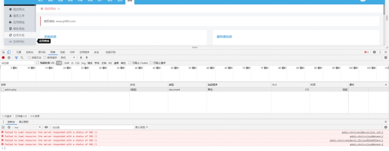
Task: Open the console settings gear icon
Action: (385, 127)
